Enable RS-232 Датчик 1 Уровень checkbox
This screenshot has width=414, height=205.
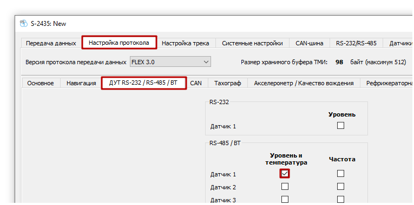340,125
